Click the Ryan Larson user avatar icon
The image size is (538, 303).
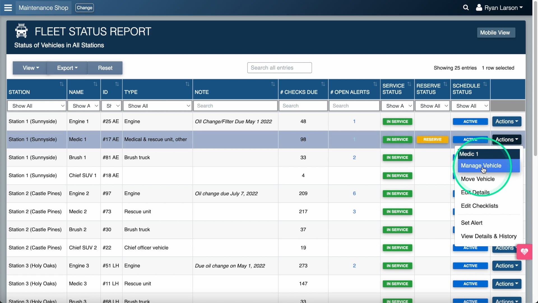(479, 8)
